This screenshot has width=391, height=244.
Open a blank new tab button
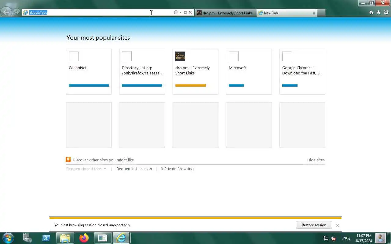click(321, 13)
